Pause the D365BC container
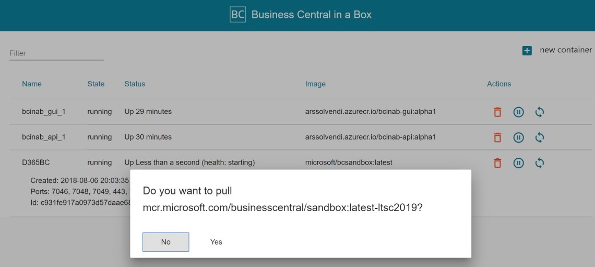Viewport: 595px width, 267px height. tap(518, 163)
